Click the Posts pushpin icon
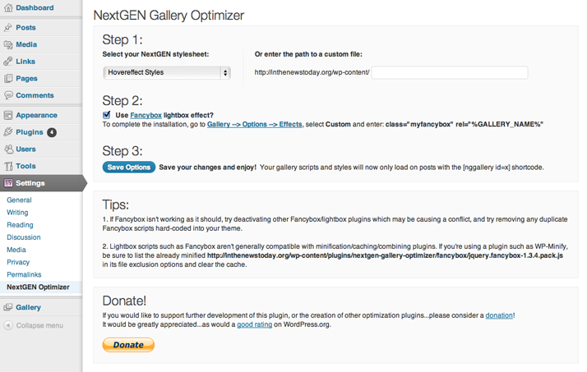This screenshot has width=587, height=372. [8, 27]
